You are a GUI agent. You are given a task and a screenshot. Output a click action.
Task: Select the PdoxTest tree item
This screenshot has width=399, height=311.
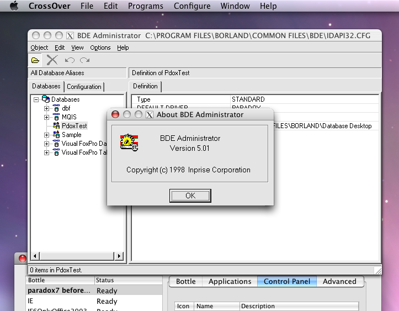(75, 126)
